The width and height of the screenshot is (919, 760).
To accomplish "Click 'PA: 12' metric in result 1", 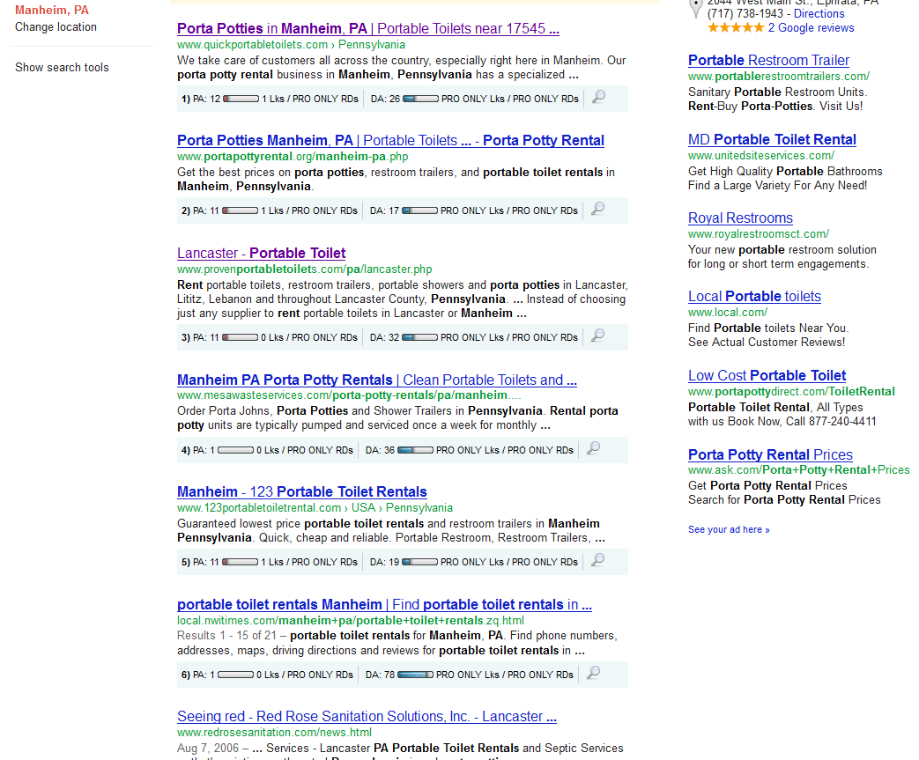I will point(206,99).
